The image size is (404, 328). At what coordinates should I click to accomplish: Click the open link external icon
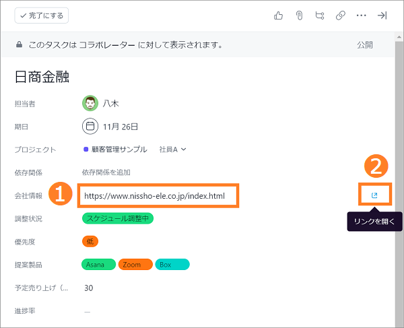(374, 195)
